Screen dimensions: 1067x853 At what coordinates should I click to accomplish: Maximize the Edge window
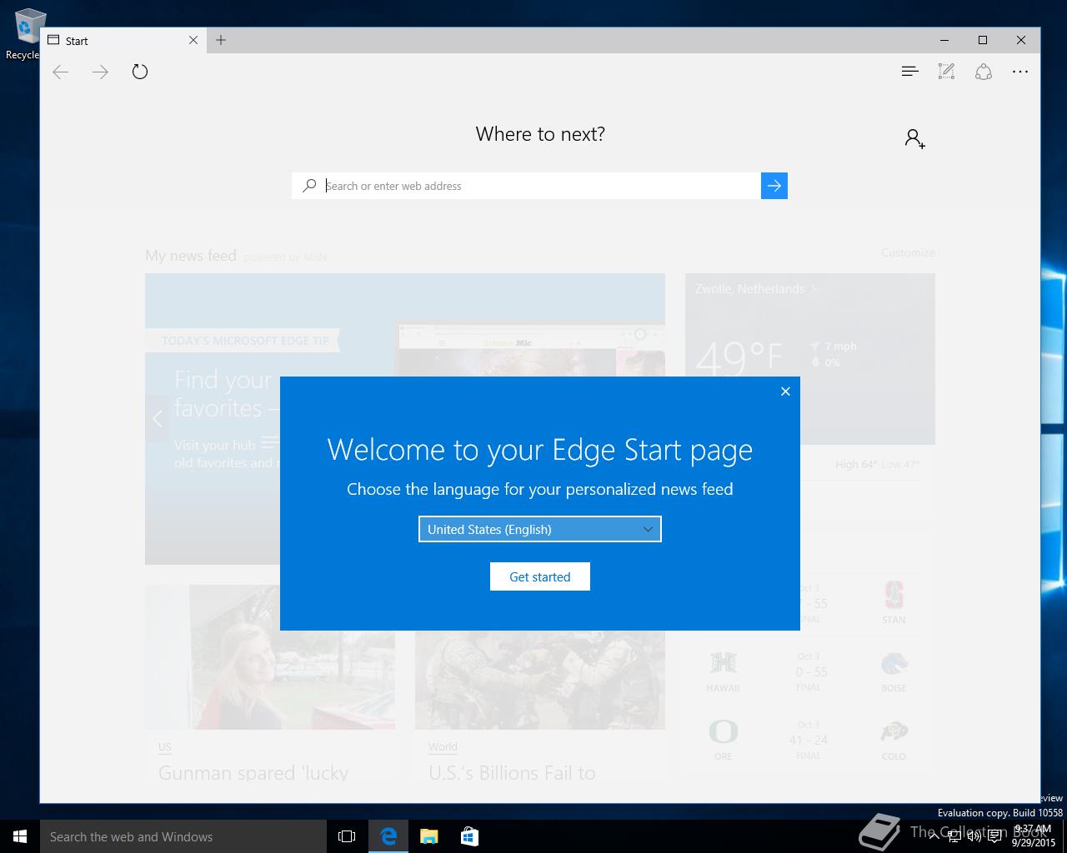pos(983,40)
